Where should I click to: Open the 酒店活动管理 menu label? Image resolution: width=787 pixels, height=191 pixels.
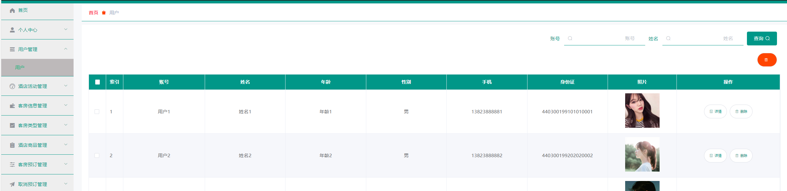click(x=33, y=86)
